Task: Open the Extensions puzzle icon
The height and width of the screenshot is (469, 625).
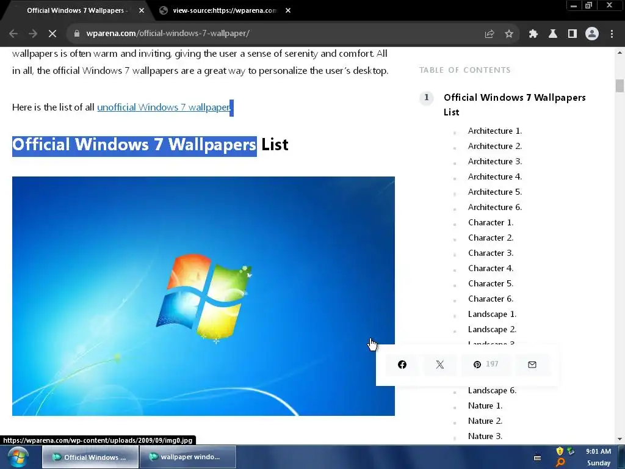Action: [533, 34]
